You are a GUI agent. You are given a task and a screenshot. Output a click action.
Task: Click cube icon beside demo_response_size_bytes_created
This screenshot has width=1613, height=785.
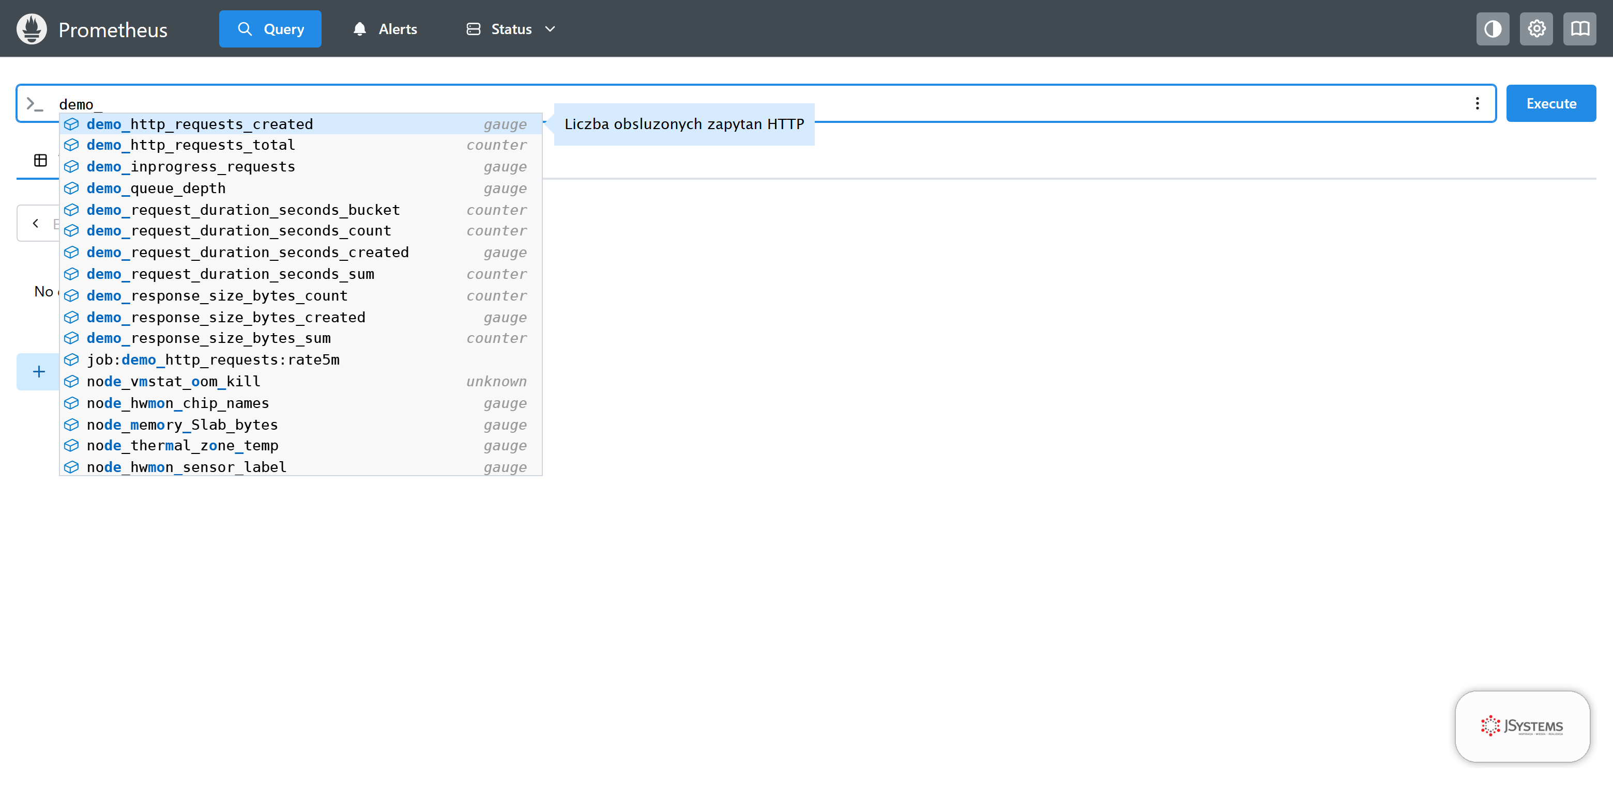pos(71,317)
